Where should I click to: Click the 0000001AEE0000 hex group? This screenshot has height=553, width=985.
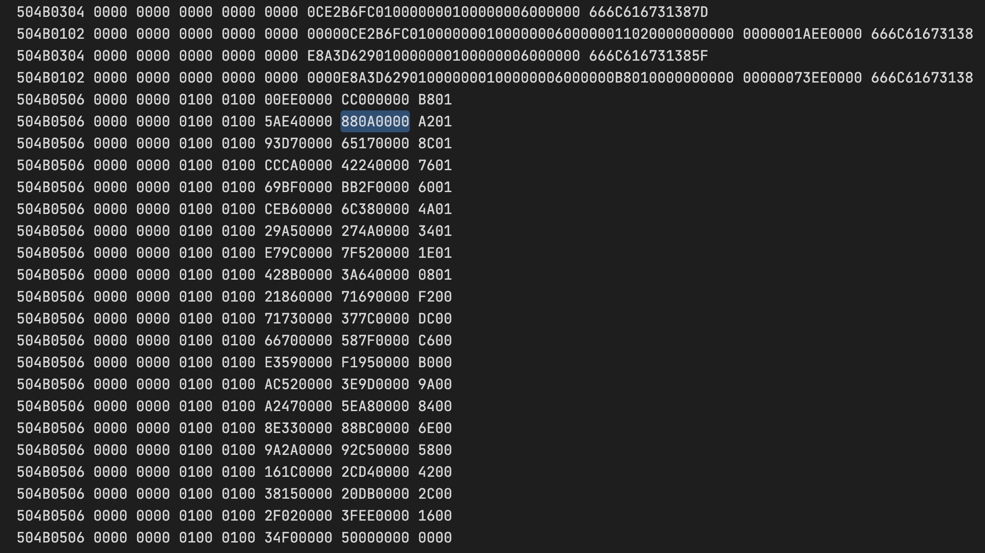[802, 34]
